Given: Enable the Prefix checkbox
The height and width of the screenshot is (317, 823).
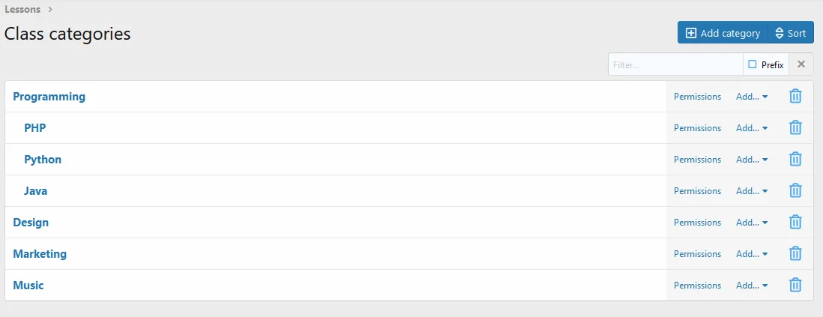Looking at the screenshot, I should tap(753, 64).
